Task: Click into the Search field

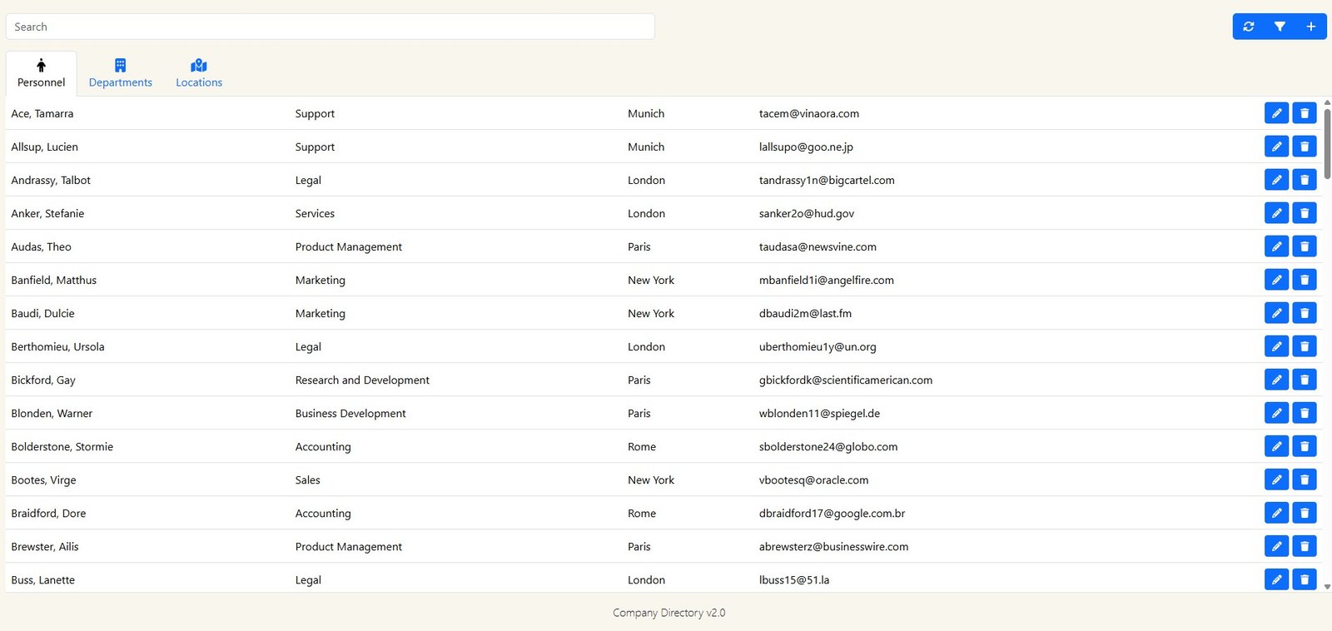Action: (330, 27)
